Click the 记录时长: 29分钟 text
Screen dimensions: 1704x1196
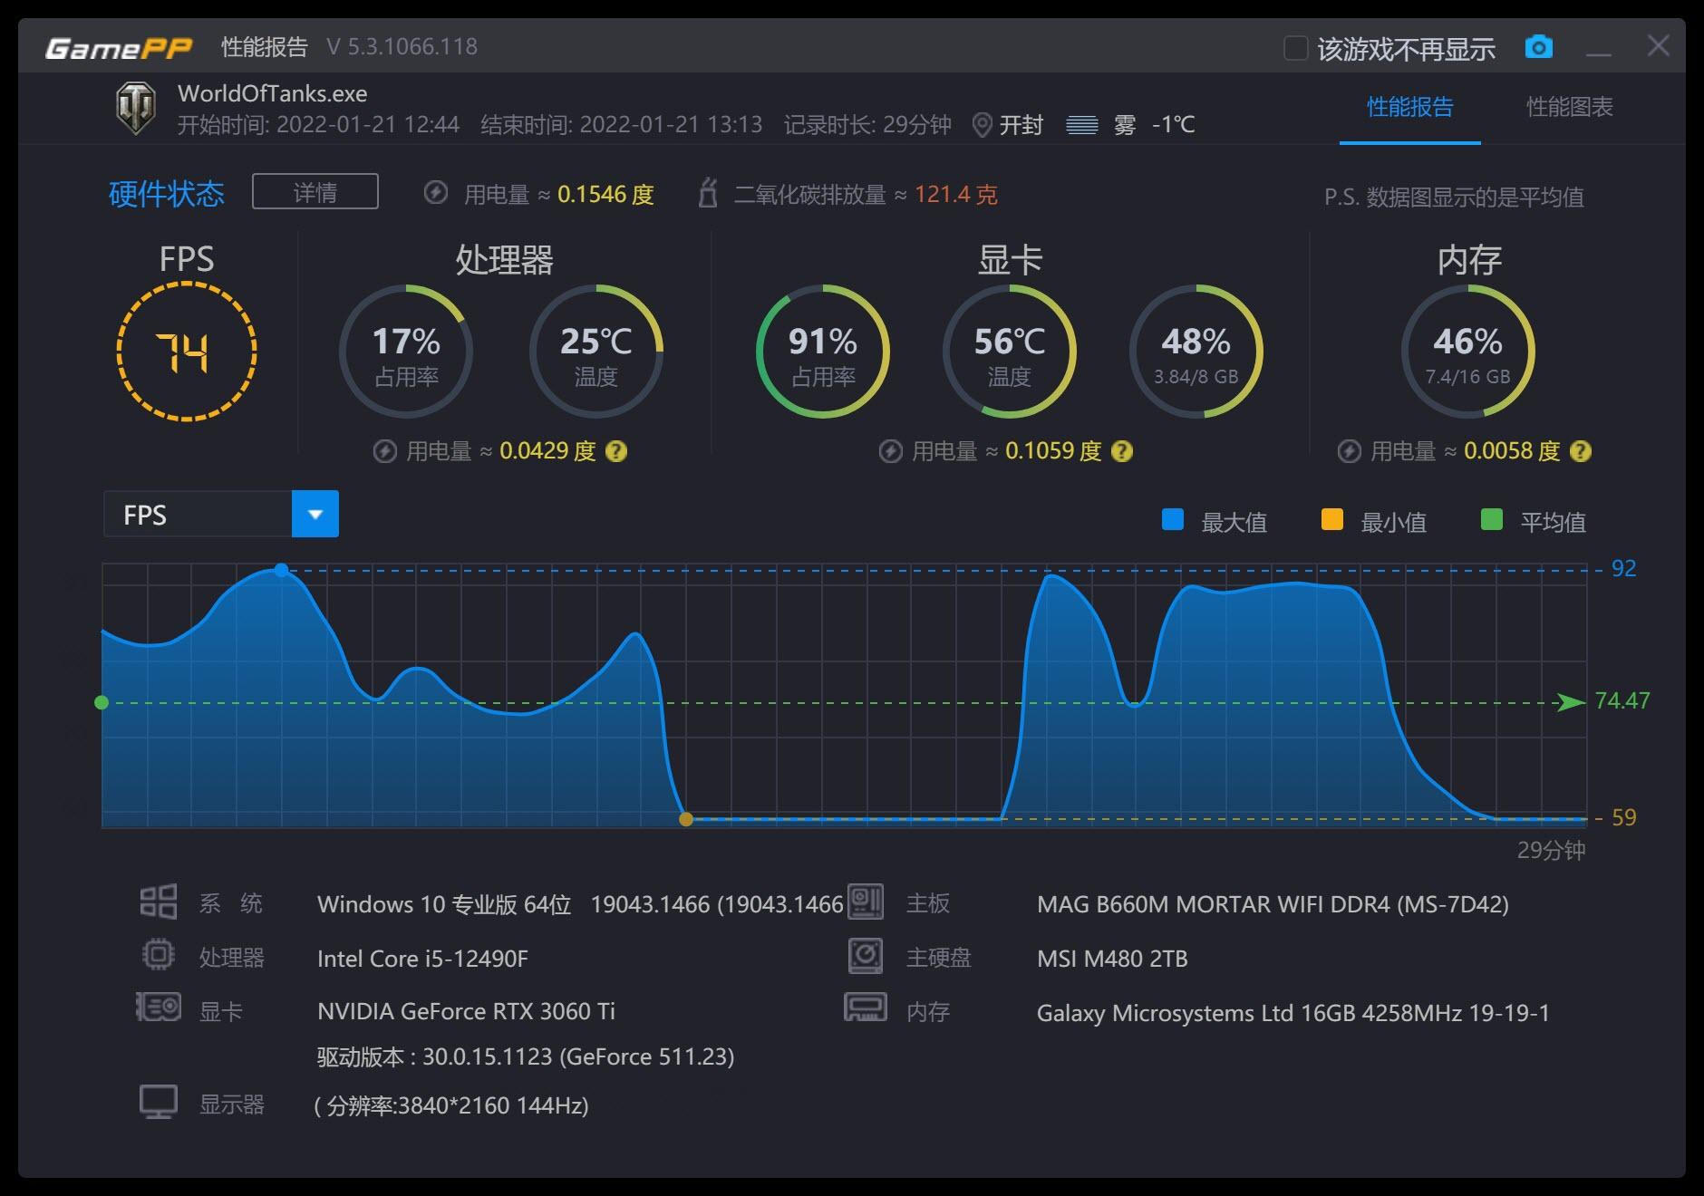tap(867, 124)
